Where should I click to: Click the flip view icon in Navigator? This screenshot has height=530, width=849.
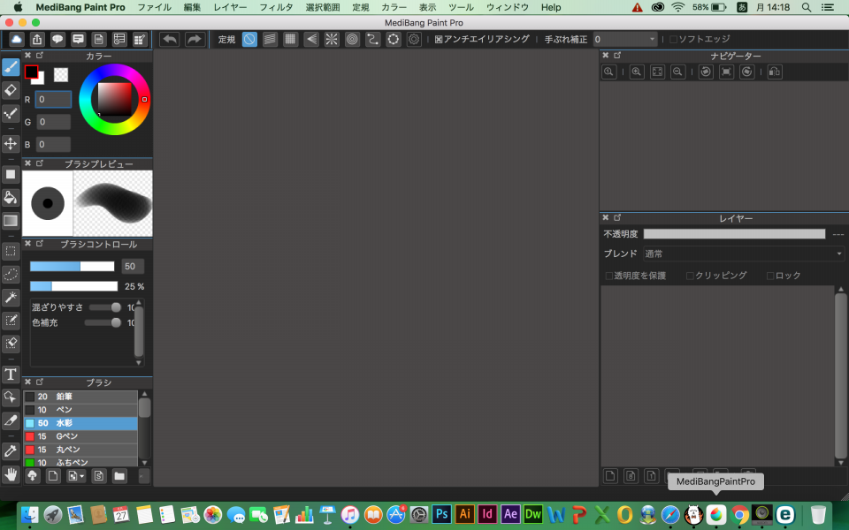[x=775, y=72]
